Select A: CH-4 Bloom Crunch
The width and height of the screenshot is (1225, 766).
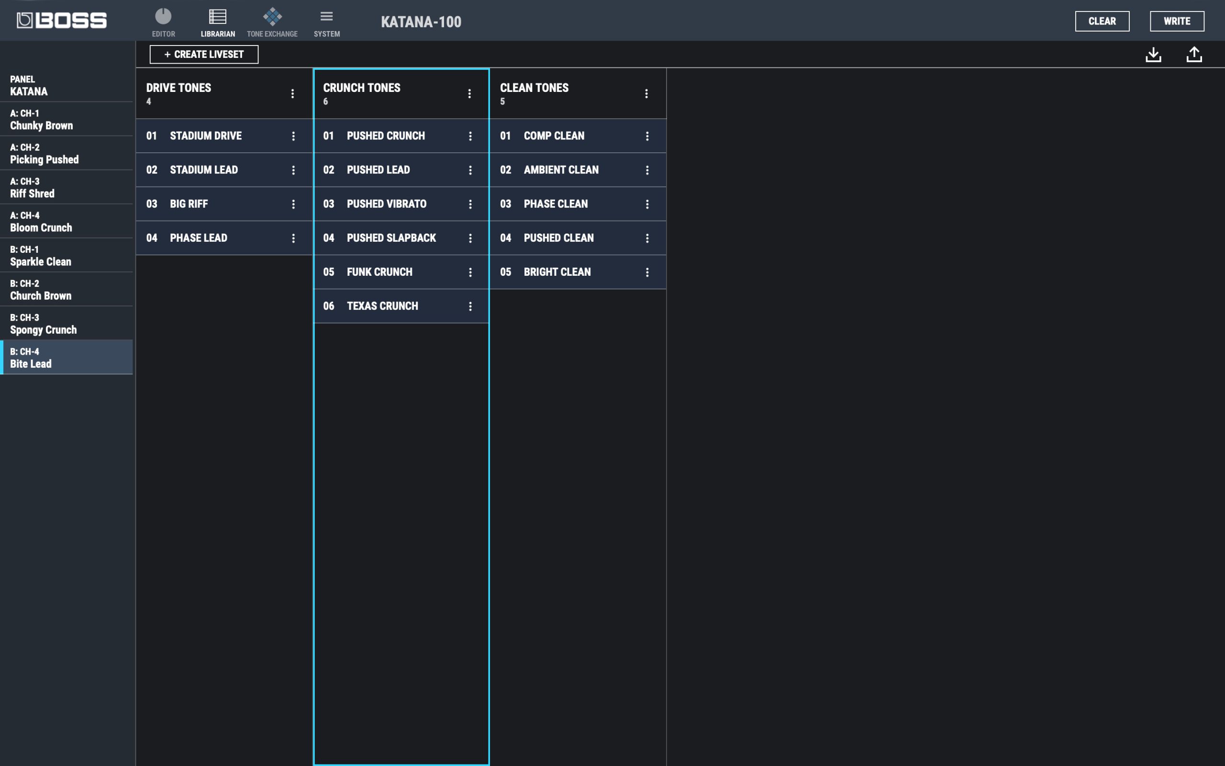point(67,221)
